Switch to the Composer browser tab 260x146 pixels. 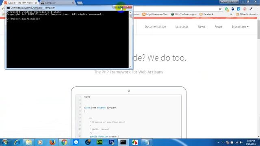[x=57, y=3]
